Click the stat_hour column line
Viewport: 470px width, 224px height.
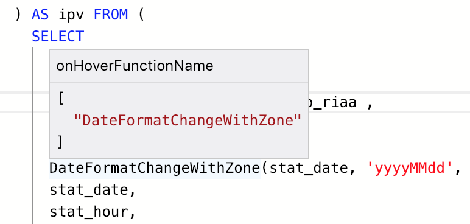[x=93, y=212]
